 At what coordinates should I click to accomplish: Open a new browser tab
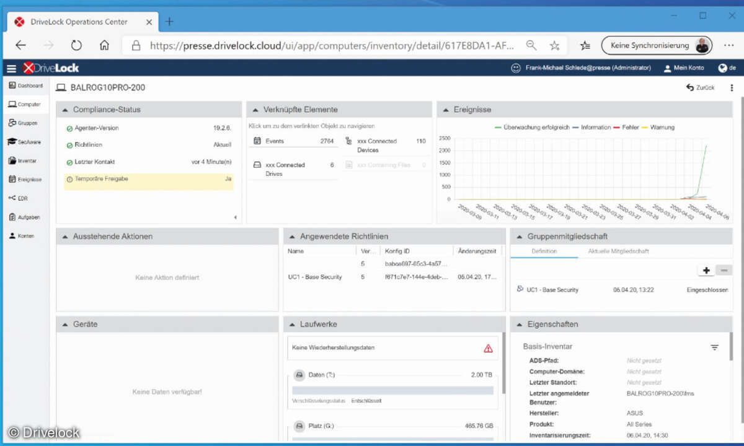point(169,22)
